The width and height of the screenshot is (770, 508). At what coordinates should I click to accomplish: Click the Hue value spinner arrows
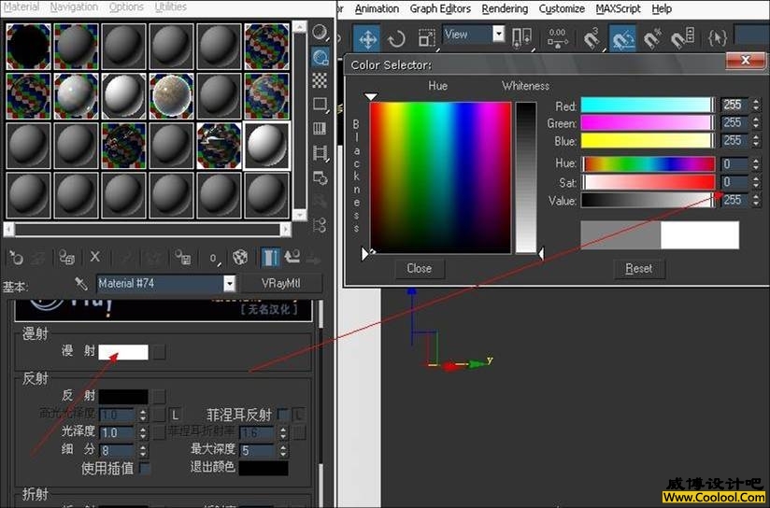(756, 163)
